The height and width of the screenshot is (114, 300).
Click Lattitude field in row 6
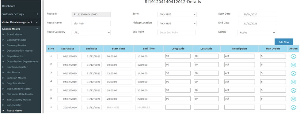(x=206, y=99)
